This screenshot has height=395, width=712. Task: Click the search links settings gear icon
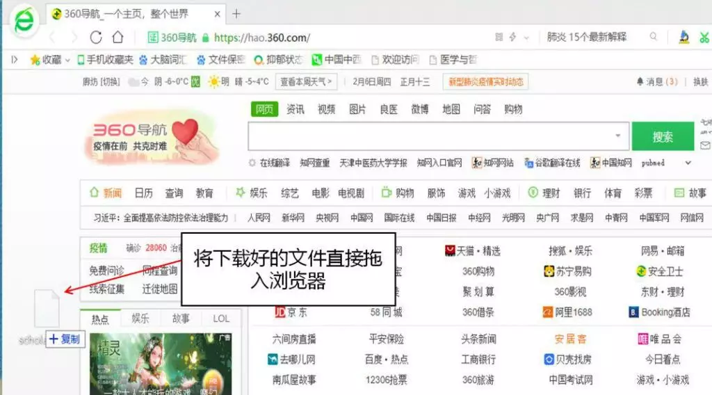click(x=252, y=163)
